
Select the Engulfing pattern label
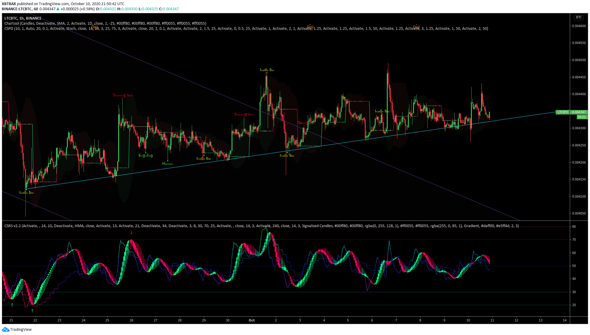tap(146, 155)
